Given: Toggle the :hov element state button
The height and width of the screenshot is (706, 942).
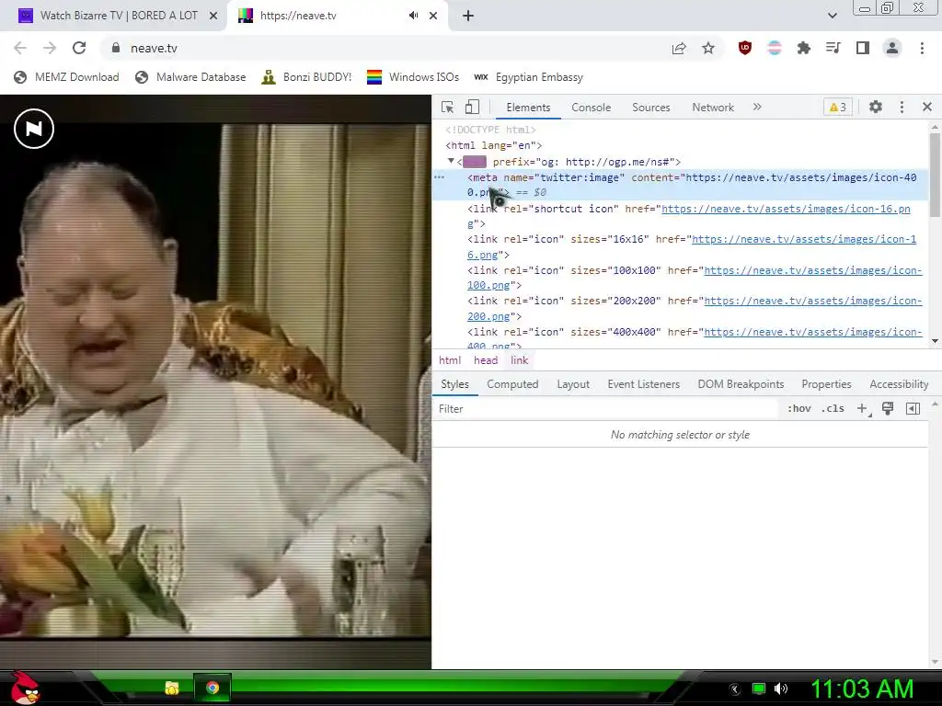Looking at the screenshot, I should pyautogui.click(x=799, y=409).
